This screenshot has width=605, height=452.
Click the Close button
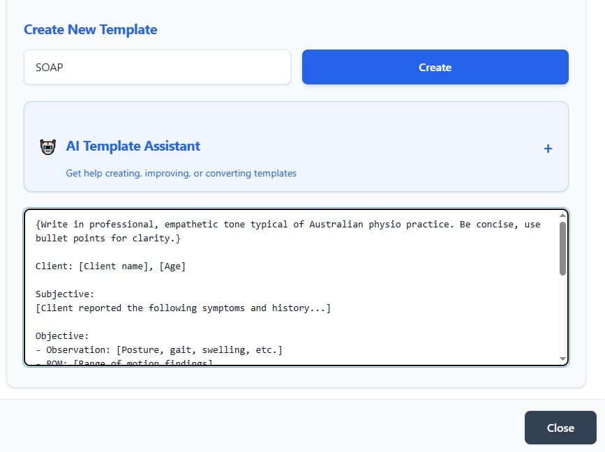[560, 428]
